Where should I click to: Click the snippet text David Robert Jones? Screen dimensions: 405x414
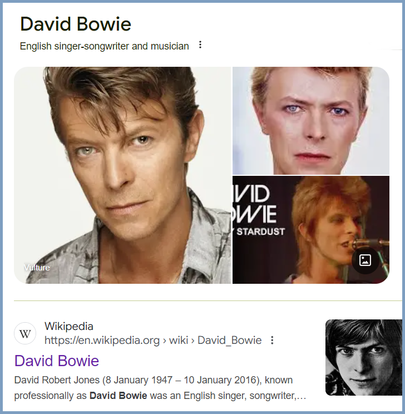point(57,380)
